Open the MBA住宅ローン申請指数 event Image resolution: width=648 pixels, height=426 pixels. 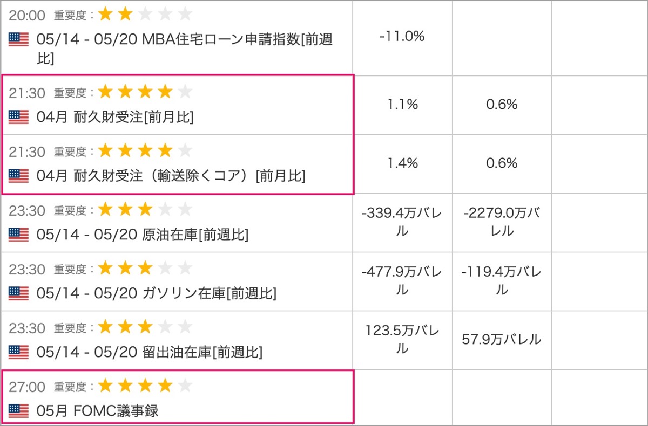point(185,49)
